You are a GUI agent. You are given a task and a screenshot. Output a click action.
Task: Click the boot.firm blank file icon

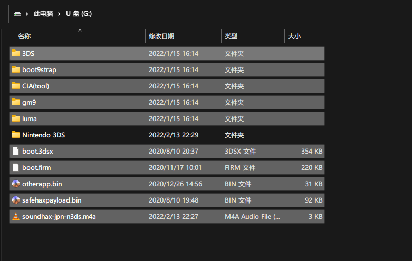click(16, 167)
